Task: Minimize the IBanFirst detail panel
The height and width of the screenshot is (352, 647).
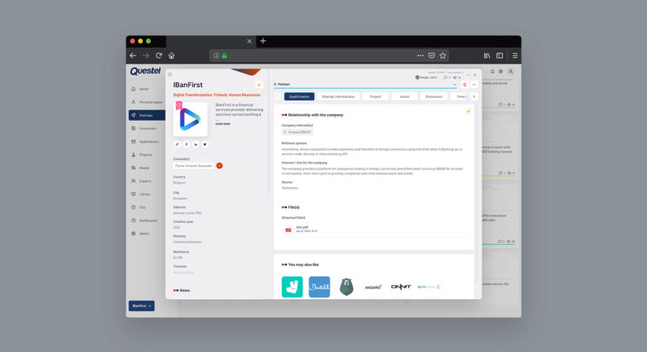Action: click(x=468, y=75)
